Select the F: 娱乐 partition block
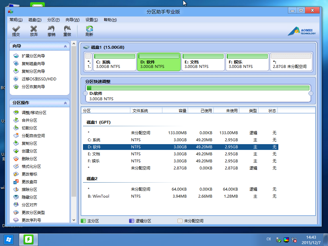Screen dimensions: 328x246 coord(247,62)
